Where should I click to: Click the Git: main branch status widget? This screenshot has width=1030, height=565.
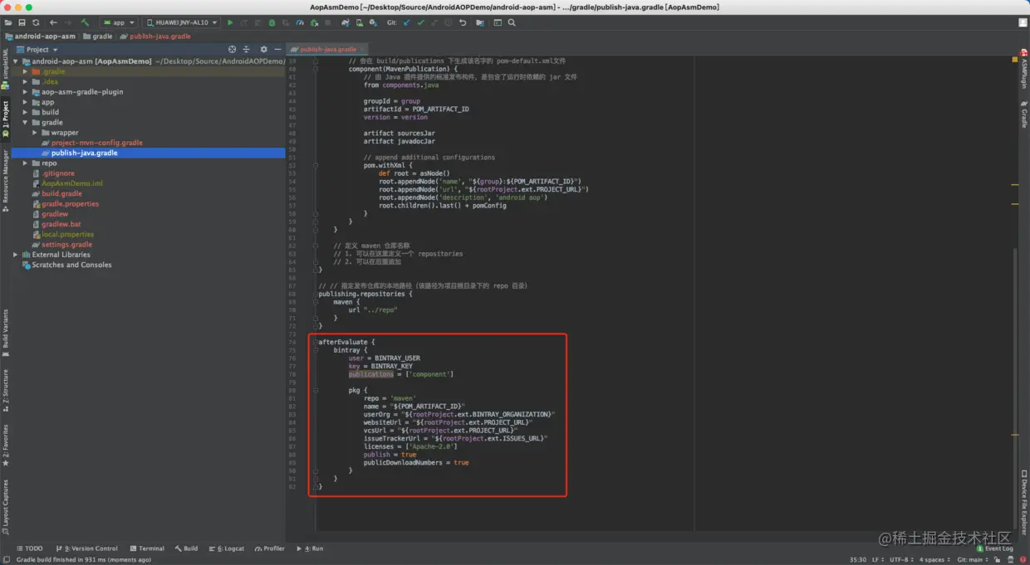[x=973, y=560]
